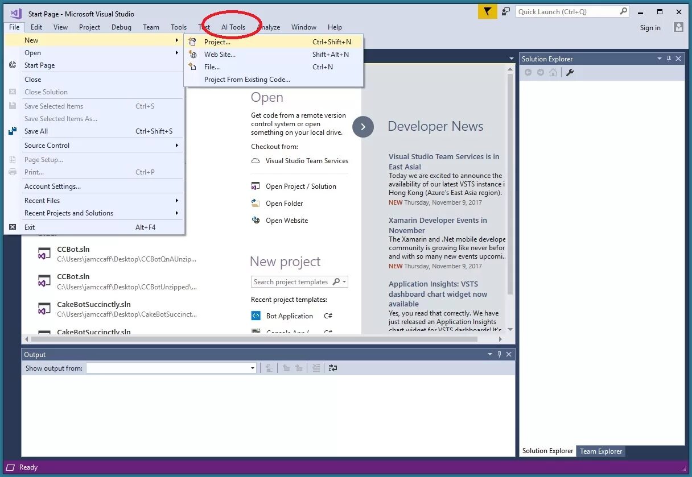
Task: Click the Visual Studio logo in title bar
Action: click(16, 13)
